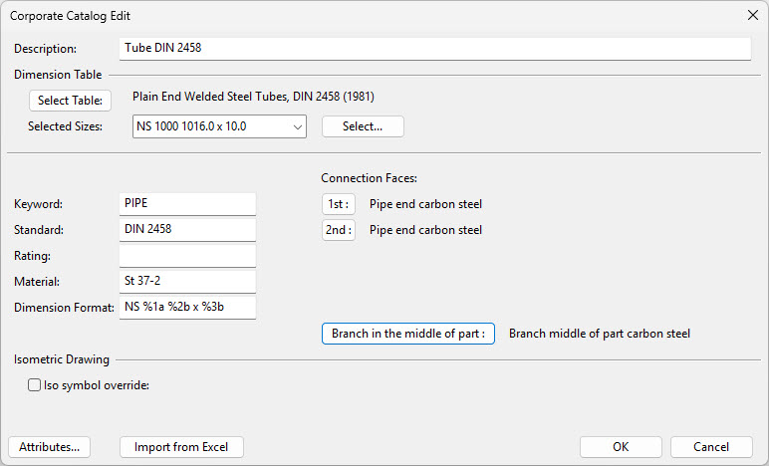Cancel the catalog edit
Screen dimensions: 769x466
coord(711,447)
